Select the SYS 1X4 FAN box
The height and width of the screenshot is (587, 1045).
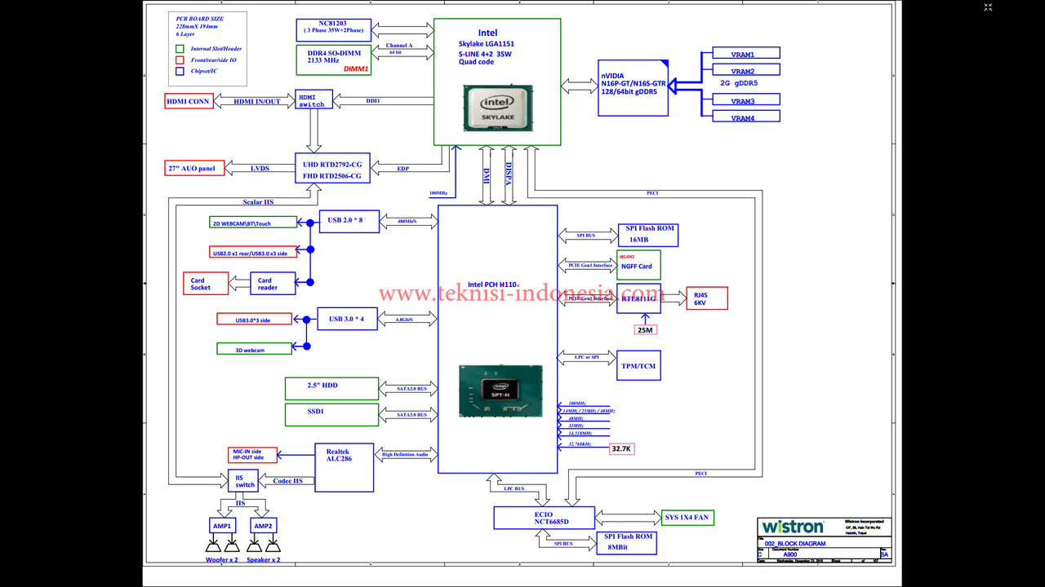[x=687, y=517]
